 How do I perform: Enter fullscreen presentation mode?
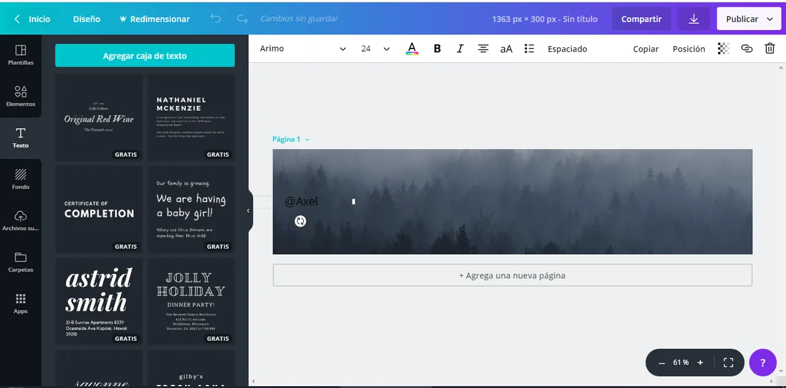pyautogui.click(x=728, y=363)
